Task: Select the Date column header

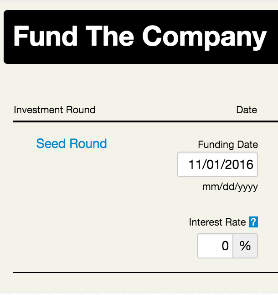Action: tap(247, 110)
